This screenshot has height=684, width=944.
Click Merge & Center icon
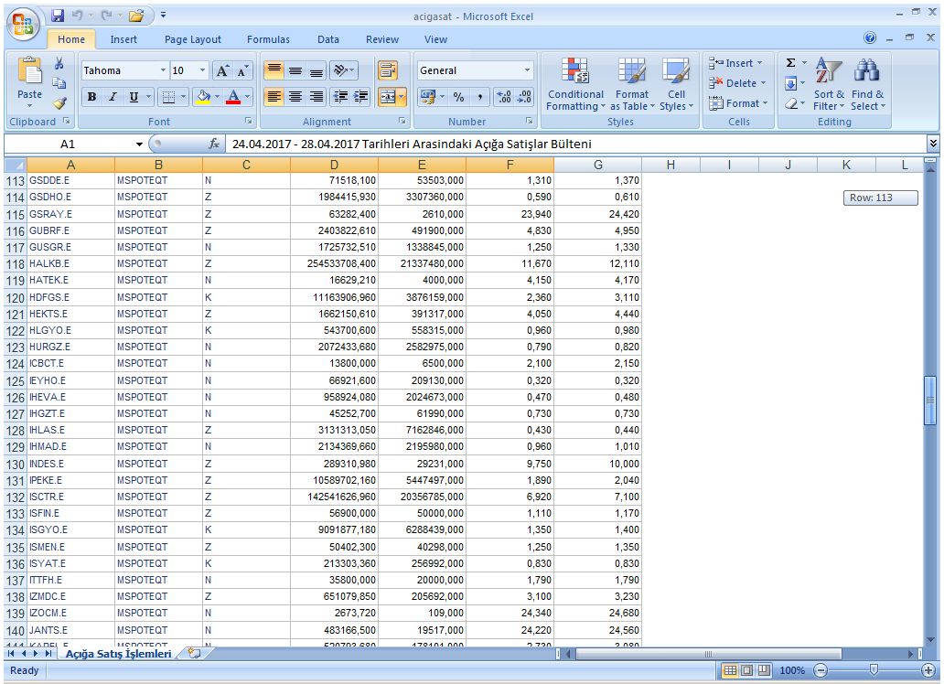388,97
